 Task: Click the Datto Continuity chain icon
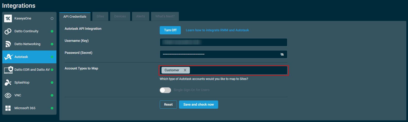[8, 31]
